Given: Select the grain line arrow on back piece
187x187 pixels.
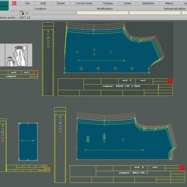Looking at the screenshot, I should click(114, 150).
